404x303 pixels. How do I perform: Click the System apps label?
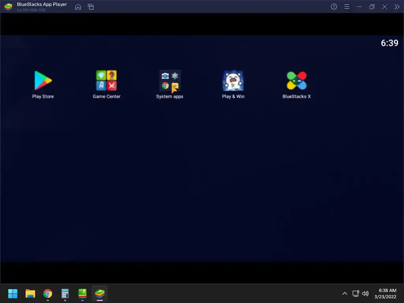point(170,96)
